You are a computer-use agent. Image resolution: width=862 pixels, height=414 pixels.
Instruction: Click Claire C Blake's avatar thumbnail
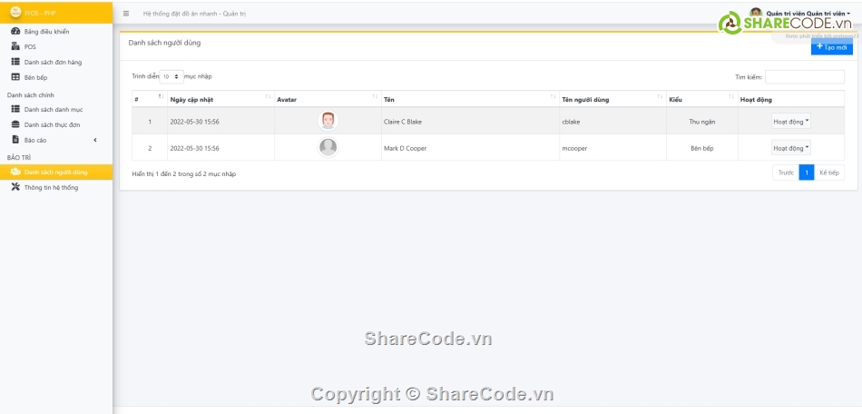[x=328, y=121]
